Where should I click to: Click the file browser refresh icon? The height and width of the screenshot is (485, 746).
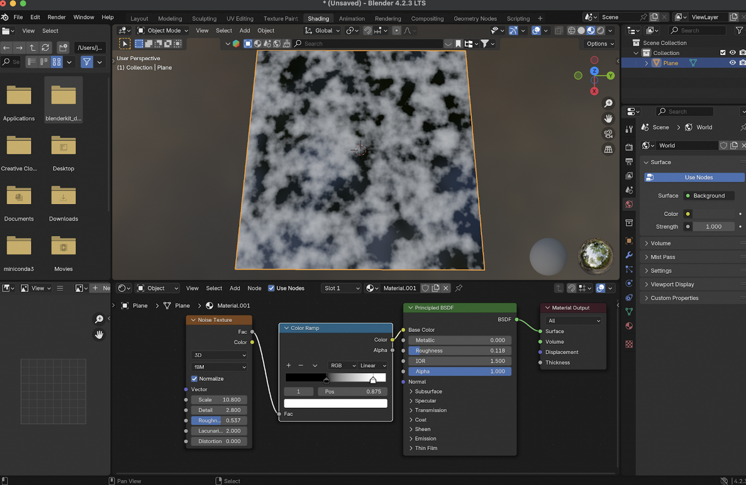pyautogui.click(x=46, y=48)
